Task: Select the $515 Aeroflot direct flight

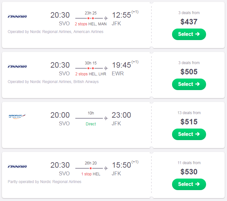Action: click(x=189, y=134)
